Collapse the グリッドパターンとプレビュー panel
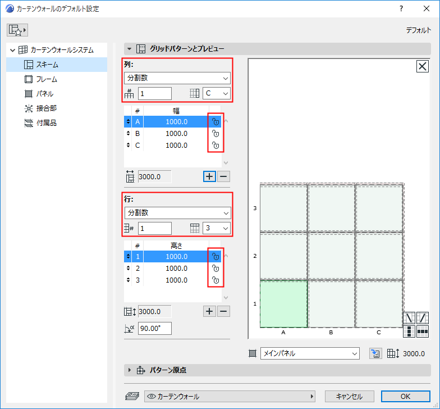The height and width of the screenshot is (409, 440). point(129,49)
